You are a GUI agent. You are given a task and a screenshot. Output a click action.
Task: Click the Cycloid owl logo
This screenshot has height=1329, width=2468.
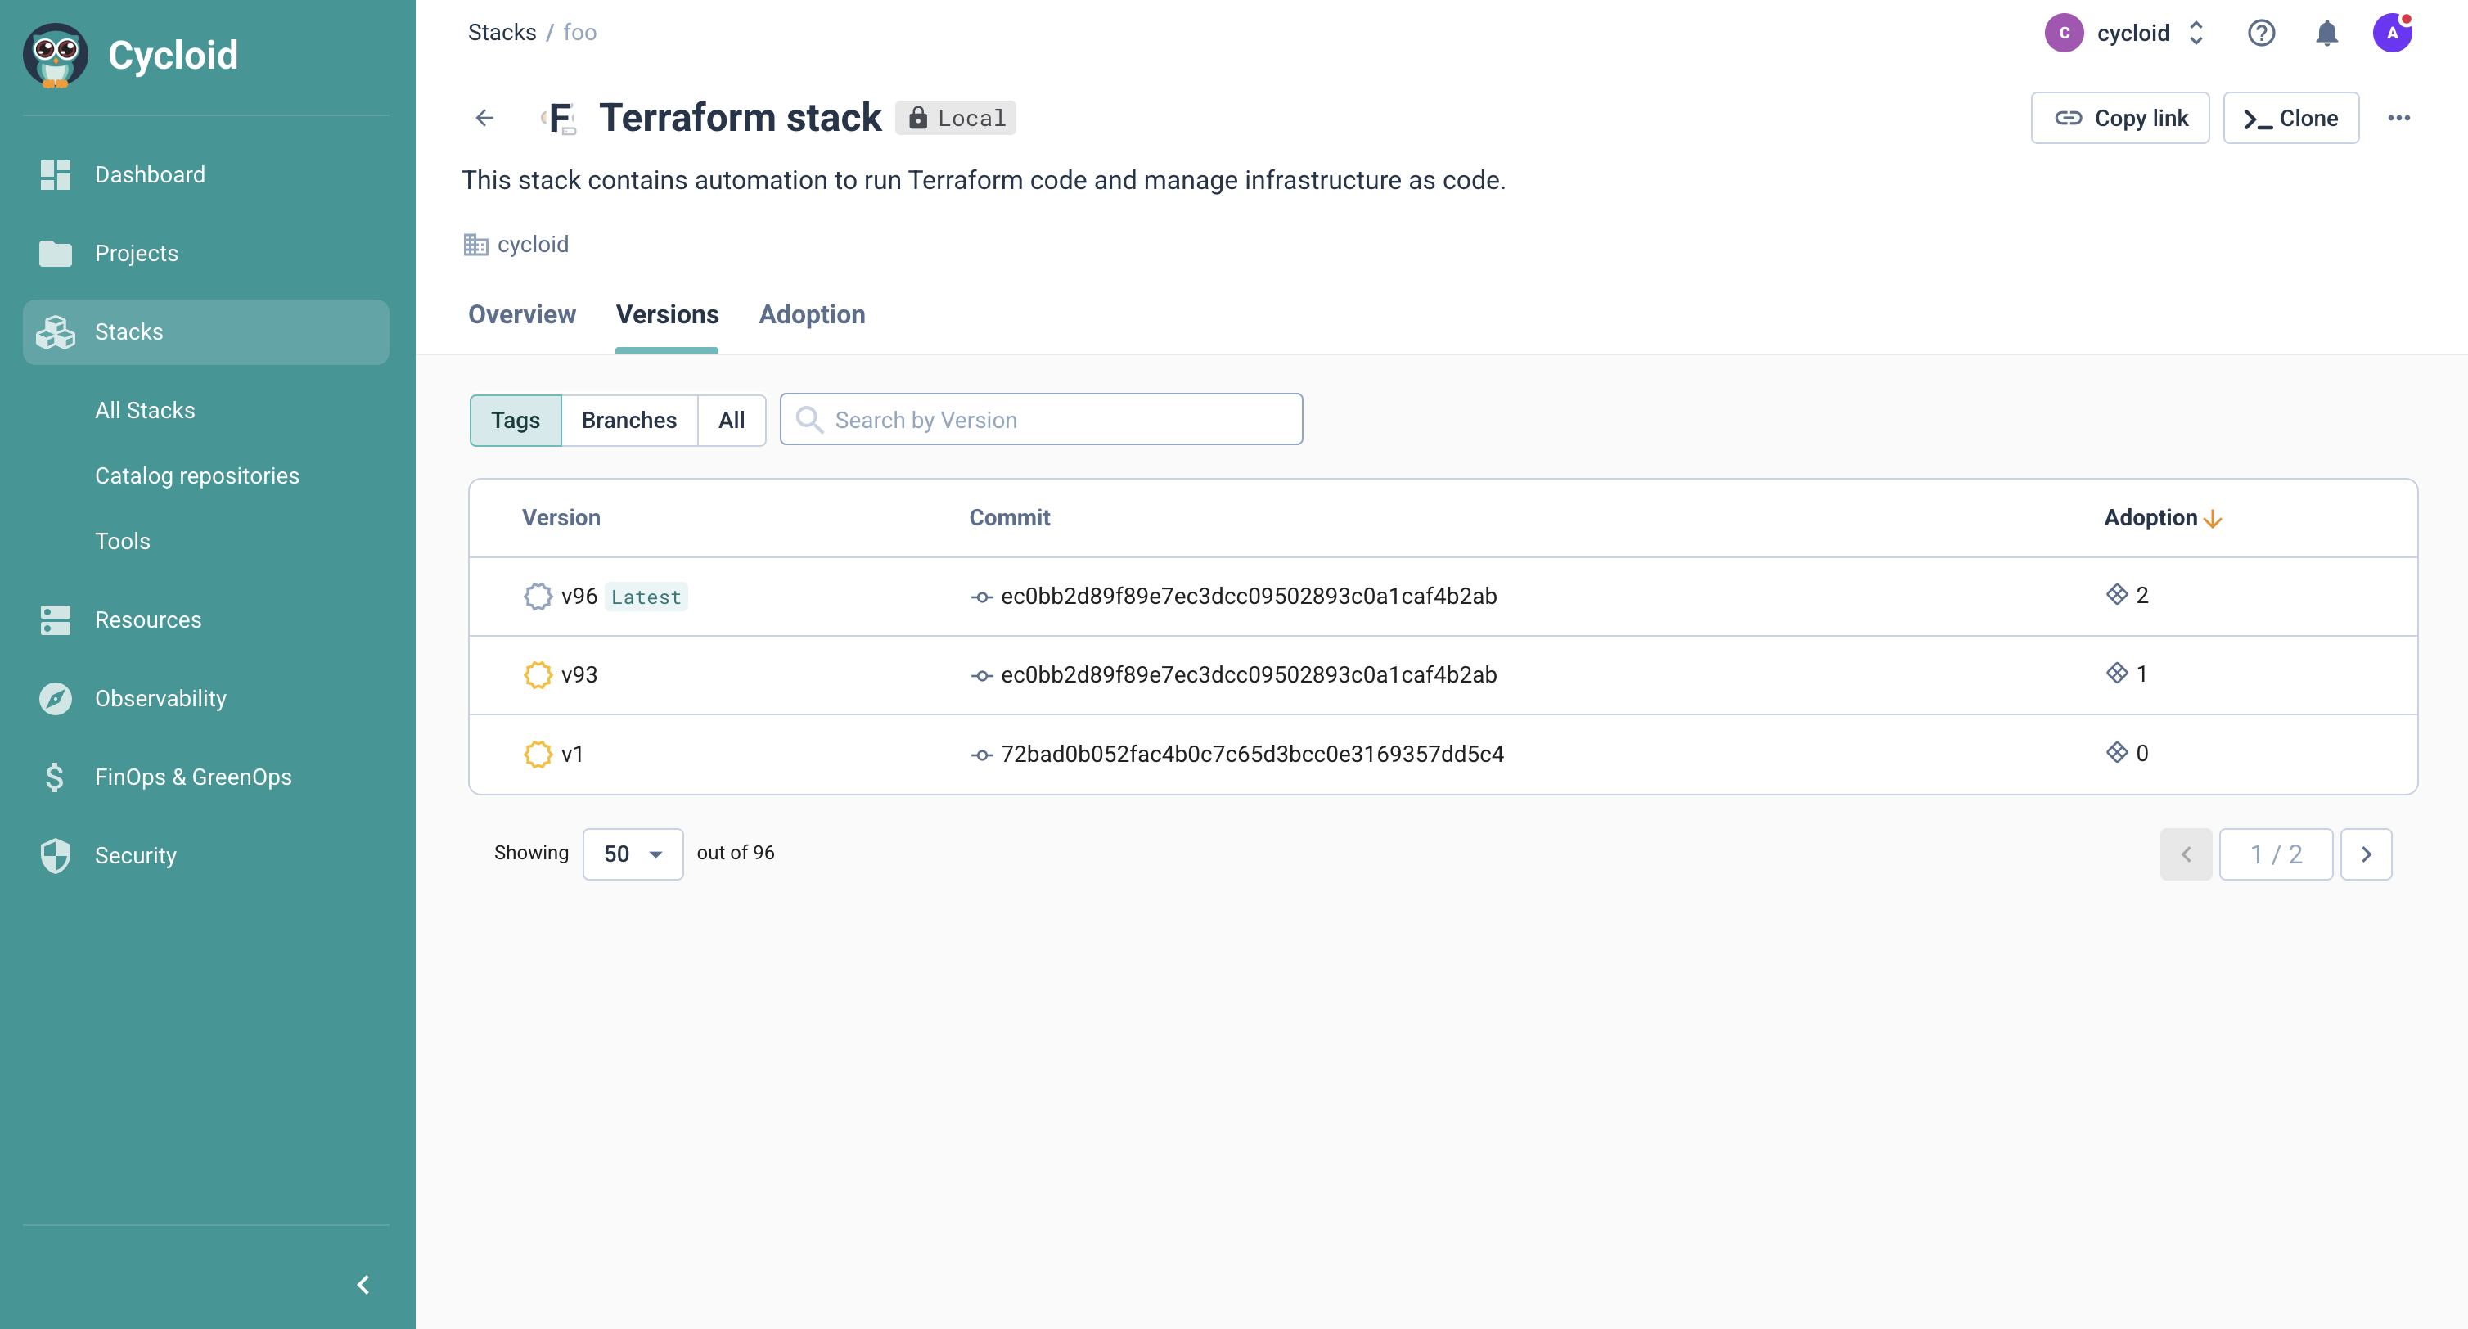click(x=56, y=56)
